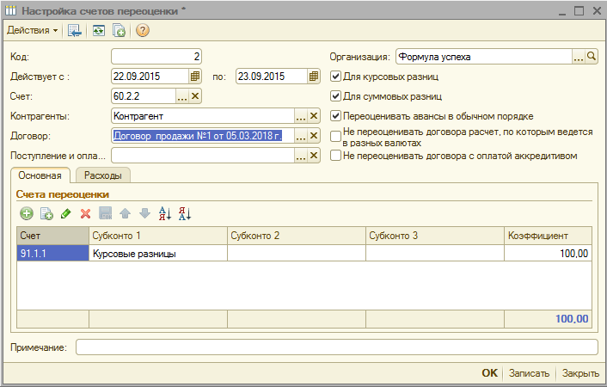Open selection list for Договор field
This screenshot has height=387, width=607.
click(300, 135)
